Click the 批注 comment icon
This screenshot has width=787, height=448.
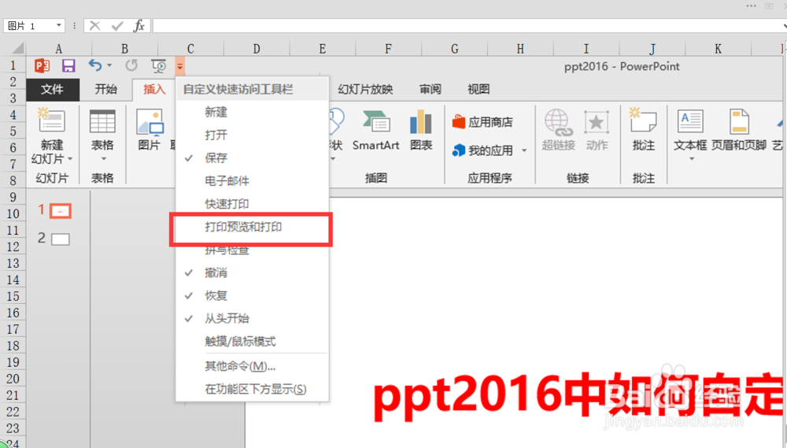coord(643,120)
